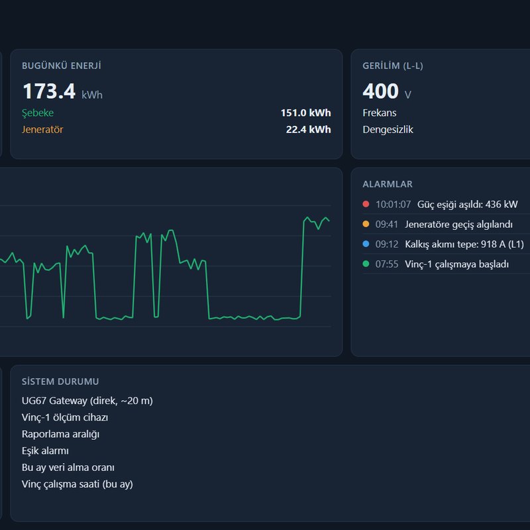Click the 'Raporlama aralığı' row
This screenshot has height=530, width=530.
click(x=60, y=434)
